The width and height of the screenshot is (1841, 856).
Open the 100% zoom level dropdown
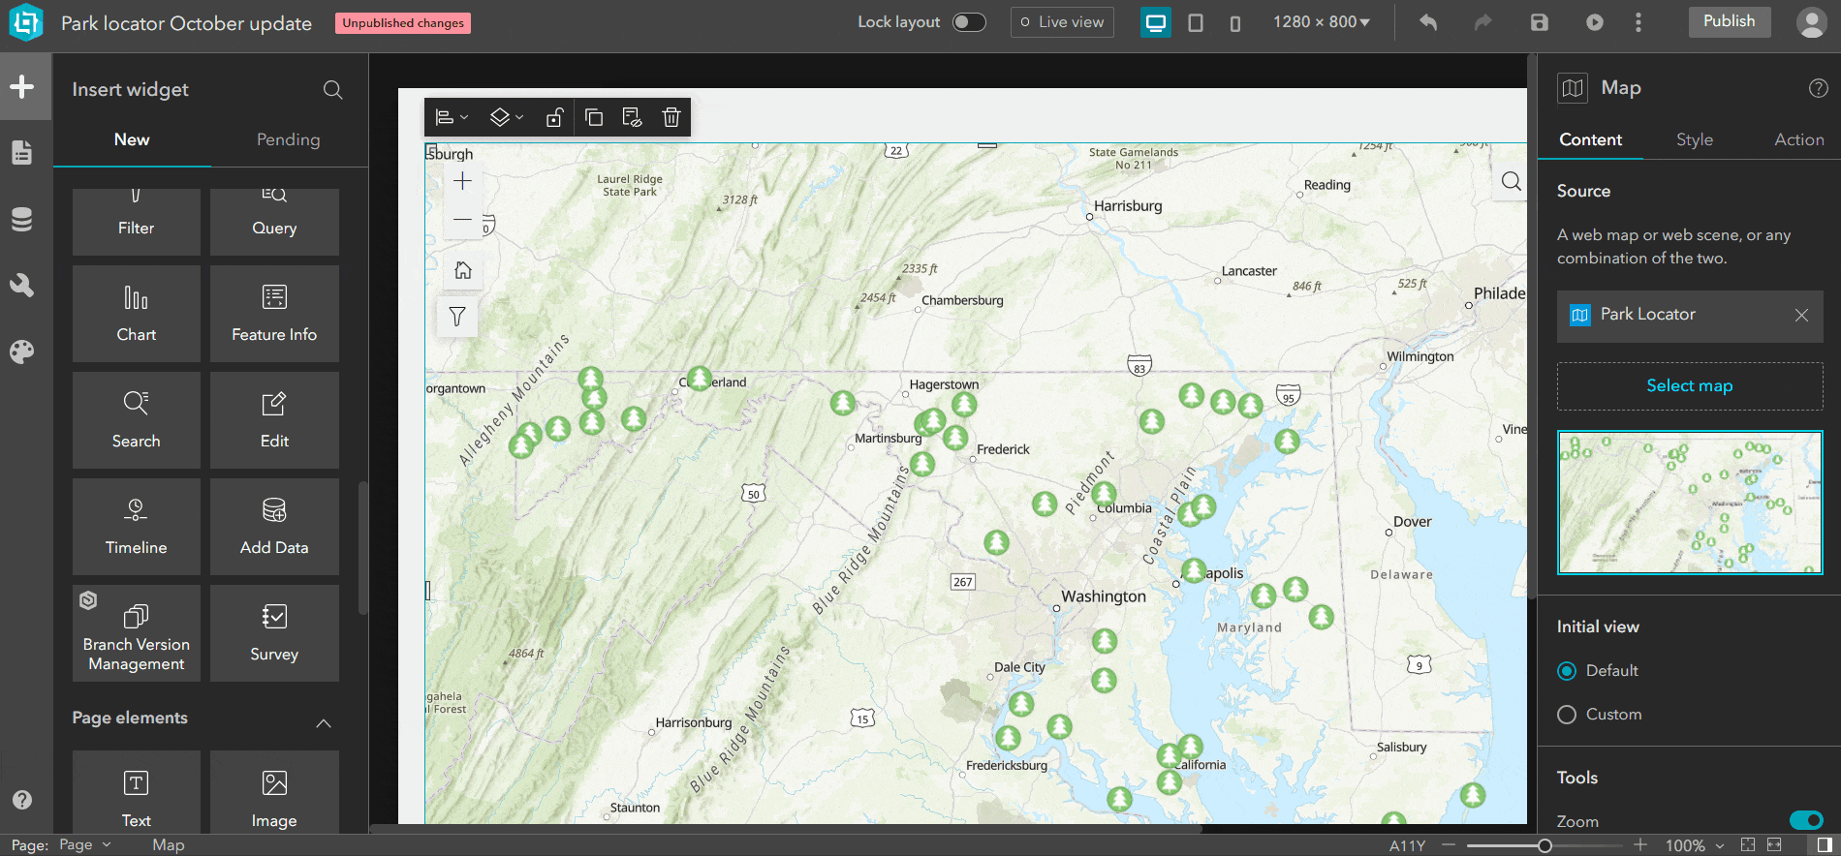coord(1695,845)
